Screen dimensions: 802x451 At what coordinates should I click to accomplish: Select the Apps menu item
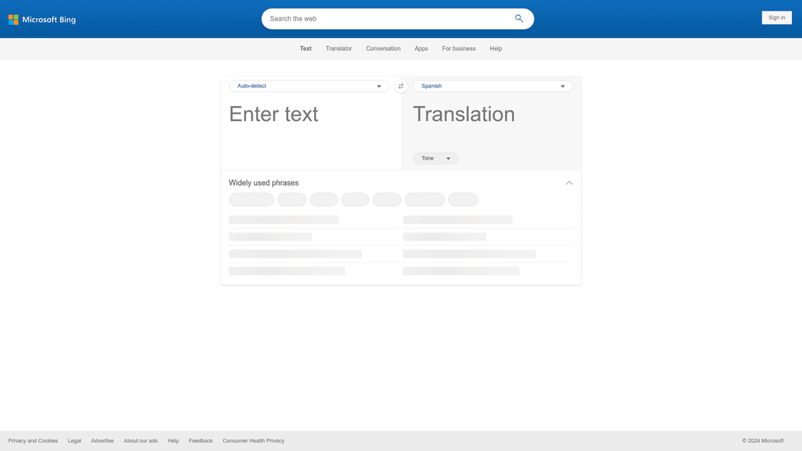click(x=421, y=49)
